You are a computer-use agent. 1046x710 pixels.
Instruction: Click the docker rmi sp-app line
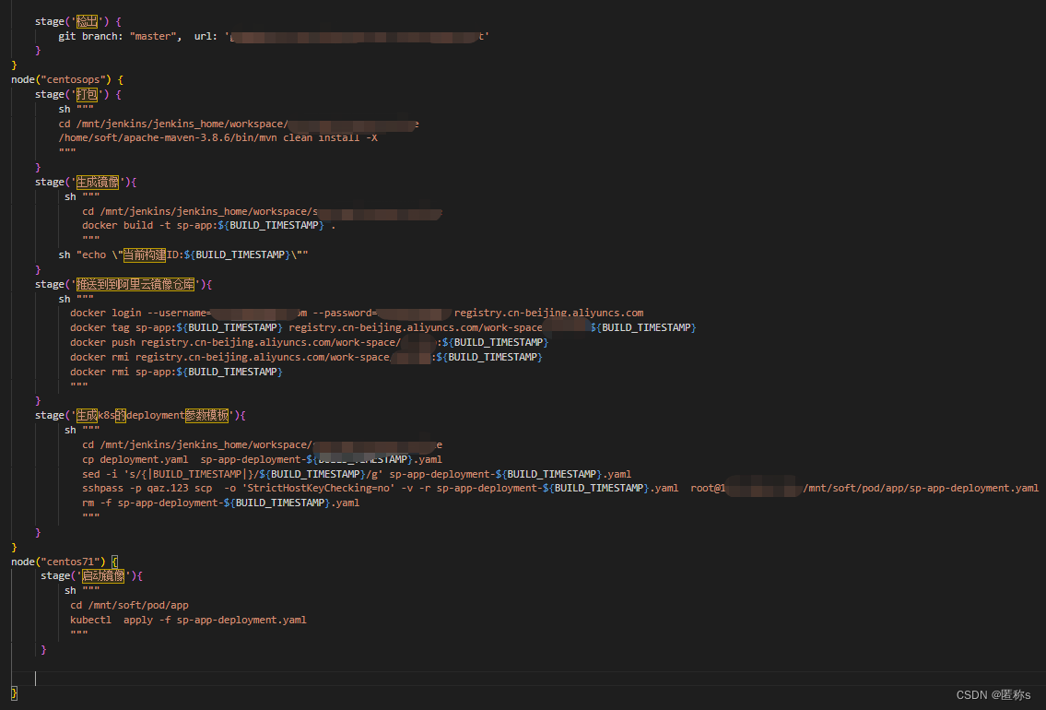pos(176,372)
